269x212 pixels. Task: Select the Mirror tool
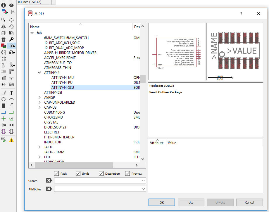point(4,27)
